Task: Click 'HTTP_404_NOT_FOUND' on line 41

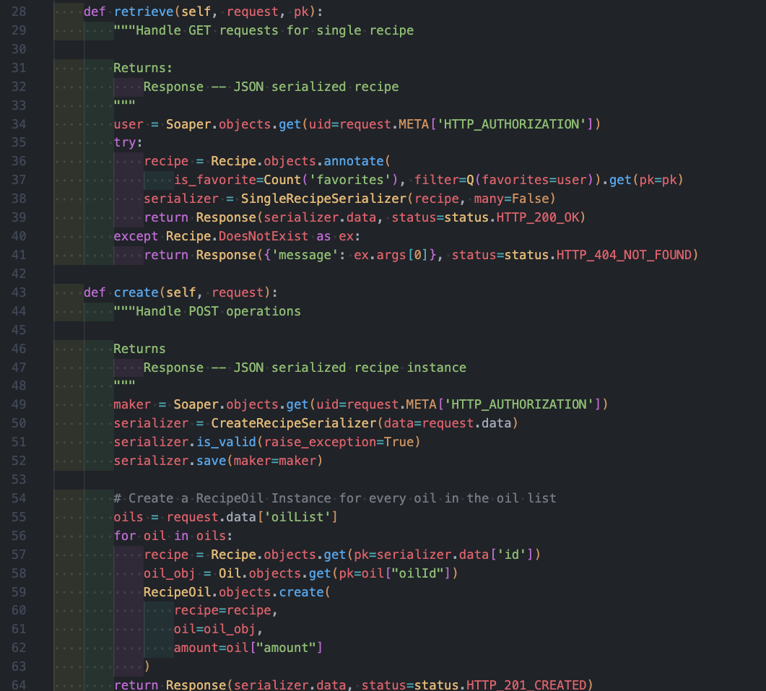Action: [624, 255]
